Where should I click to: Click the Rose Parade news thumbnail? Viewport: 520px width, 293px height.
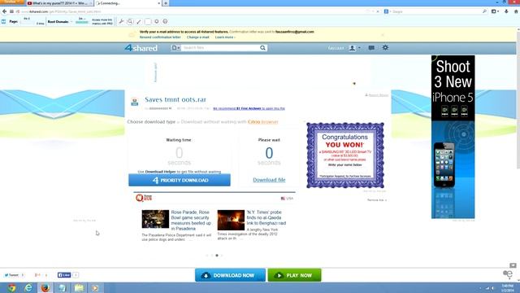(155, 219)
